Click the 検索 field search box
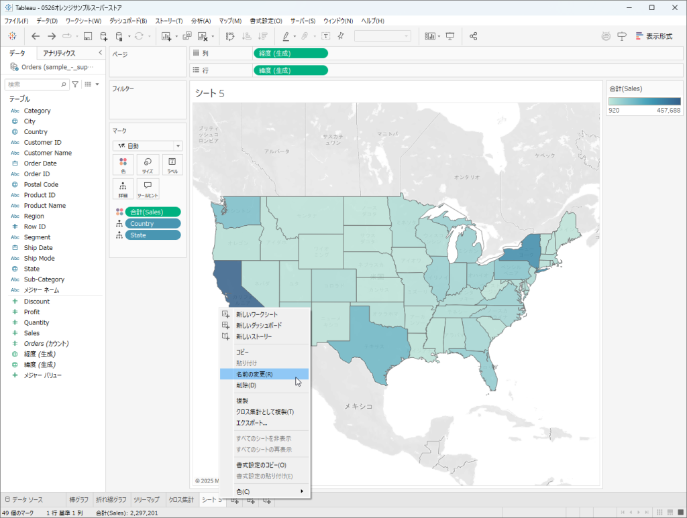 [x=35, y=84]
